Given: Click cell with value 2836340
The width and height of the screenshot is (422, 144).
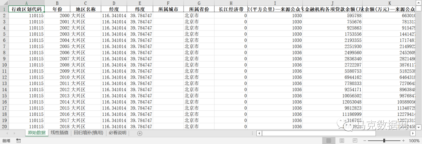Looking at the screenshot, I should click(x=333, y=59).
